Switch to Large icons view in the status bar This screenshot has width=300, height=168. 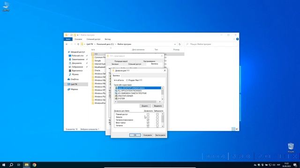(x=237, y=129)
